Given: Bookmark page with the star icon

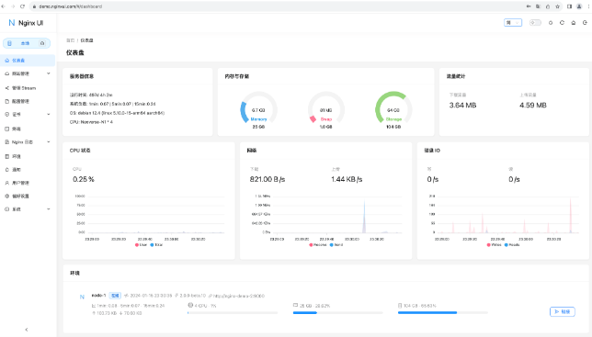Looking at the screenshot, I should coord(557,6).
